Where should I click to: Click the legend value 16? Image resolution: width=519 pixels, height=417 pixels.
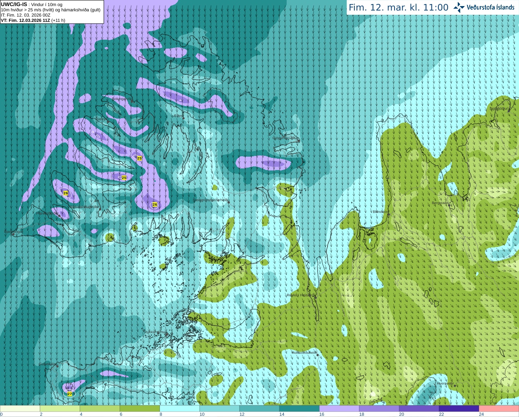(x=322, y=414)
